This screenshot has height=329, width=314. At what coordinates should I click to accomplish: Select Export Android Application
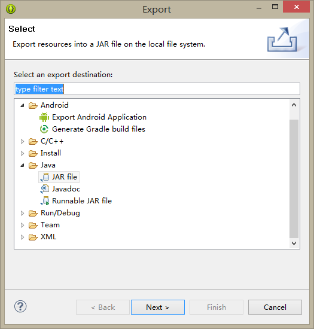99,117
